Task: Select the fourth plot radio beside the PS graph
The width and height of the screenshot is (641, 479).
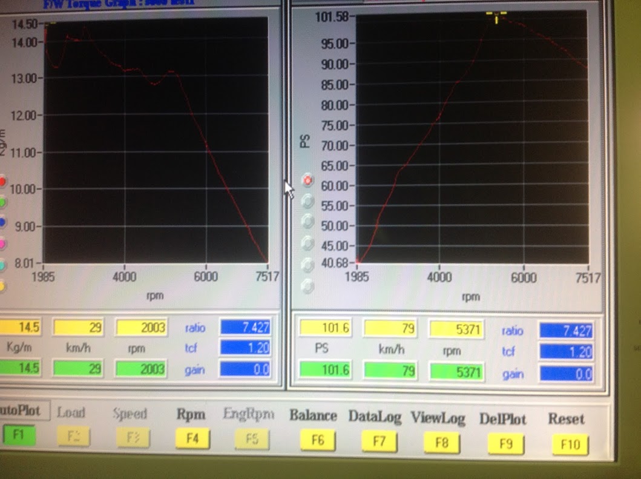Action: tap(308, 243)
